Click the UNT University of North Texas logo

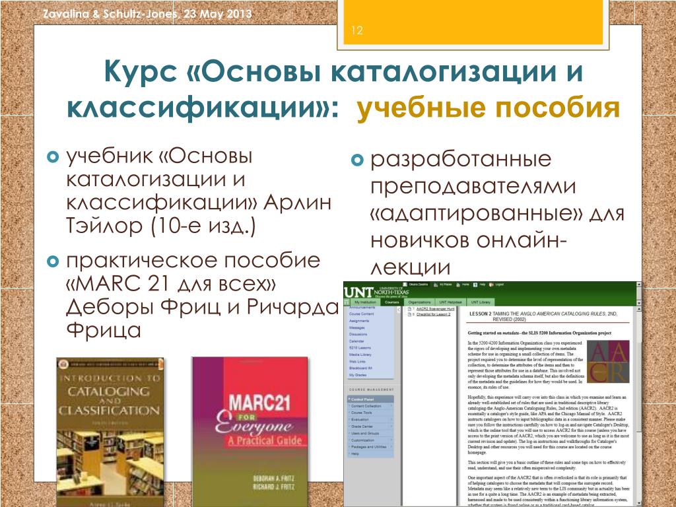pyautogui.click(x=376, y=292)
